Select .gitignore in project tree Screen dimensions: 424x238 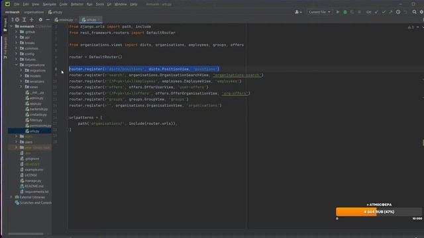tap(30, 159)
